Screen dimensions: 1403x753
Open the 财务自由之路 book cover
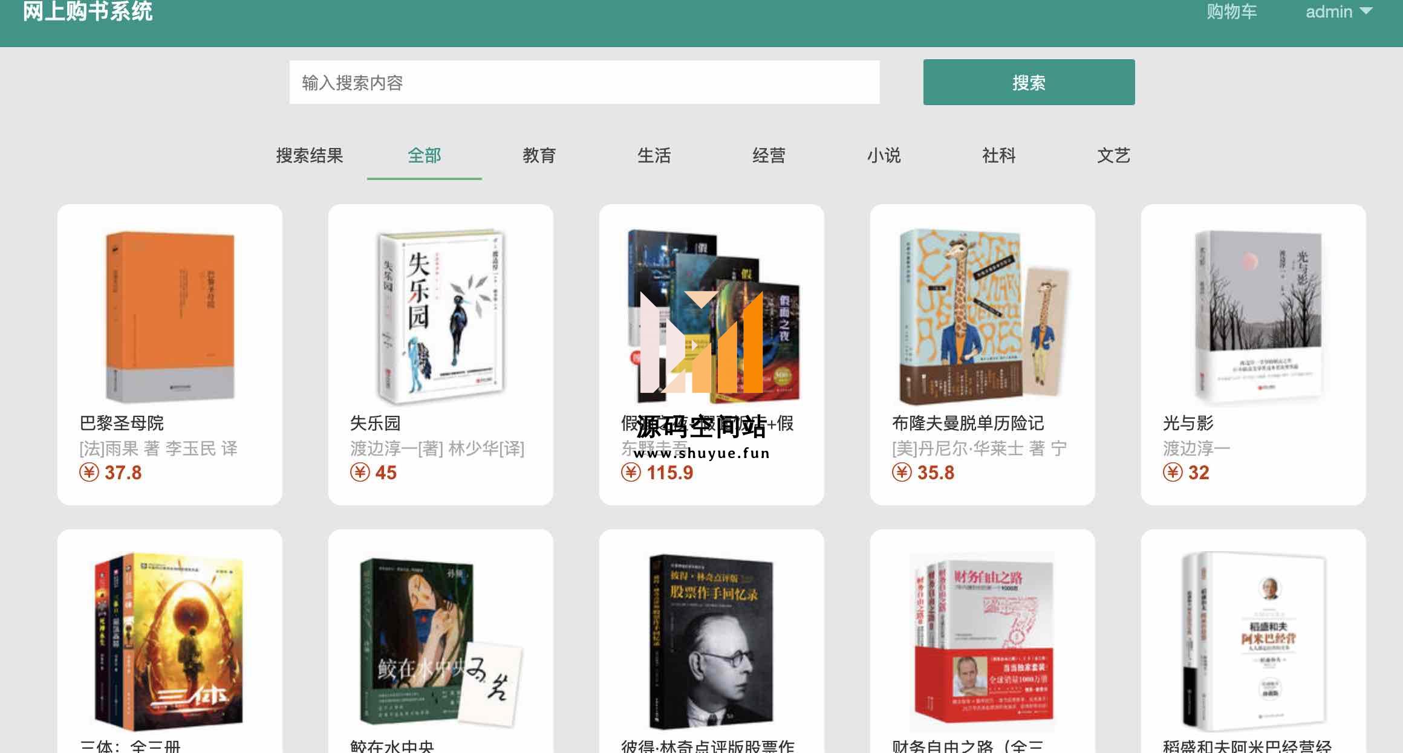click(x=983, y=641)
